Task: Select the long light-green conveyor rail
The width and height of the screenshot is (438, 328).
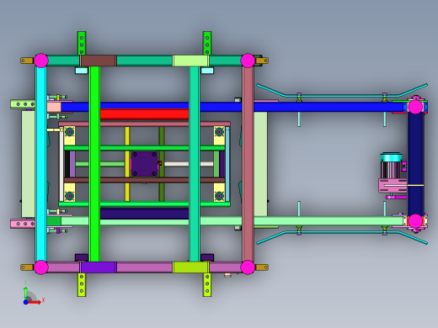Action: click(232, 221)
